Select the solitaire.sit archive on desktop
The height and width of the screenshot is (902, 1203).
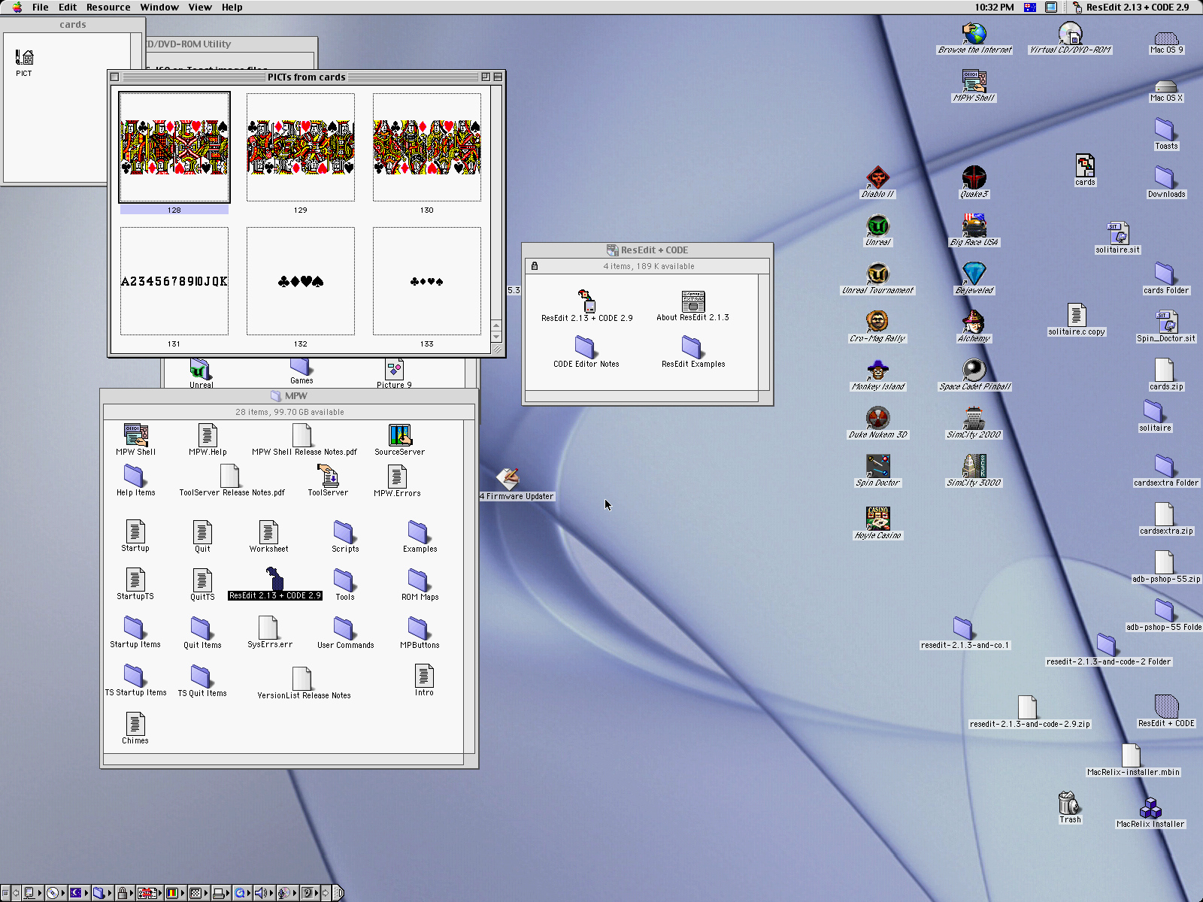[1117, 233]
